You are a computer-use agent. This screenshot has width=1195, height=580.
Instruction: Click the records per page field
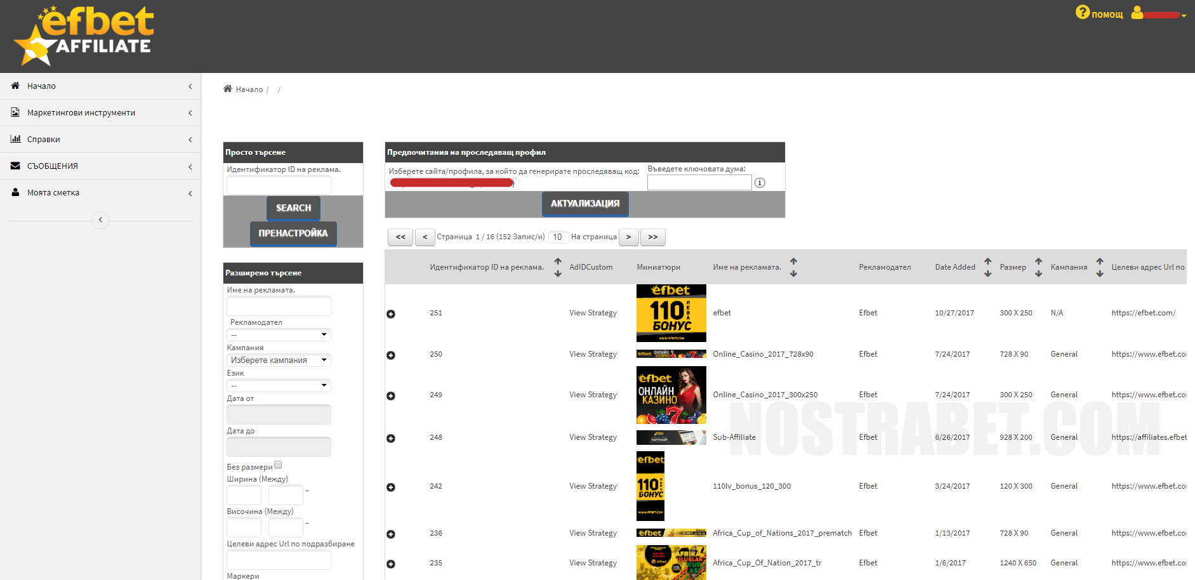click(558, 237)
